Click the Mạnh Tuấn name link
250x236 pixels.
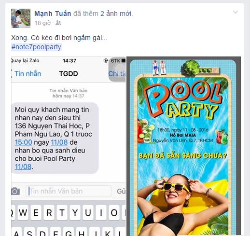(53, 14)
